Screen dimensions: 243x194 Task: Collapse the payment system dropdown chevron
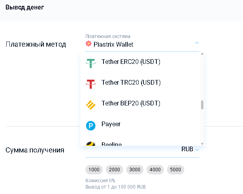(197, 43)
